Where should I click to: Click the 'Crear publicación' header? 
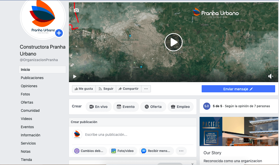click(x=84, y=122)
